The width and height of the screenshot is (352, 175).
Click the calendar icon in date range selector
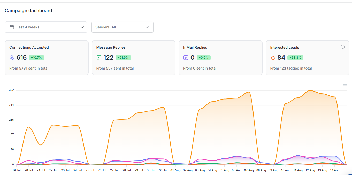click(12, 27)
